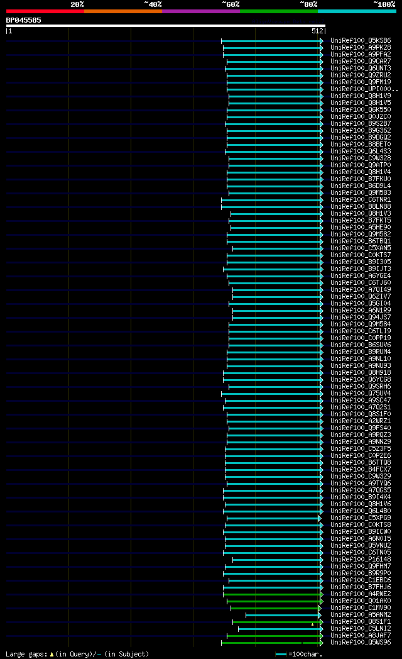Click the UniRef100_C1EBC6 entry

(x=361, y=580)
